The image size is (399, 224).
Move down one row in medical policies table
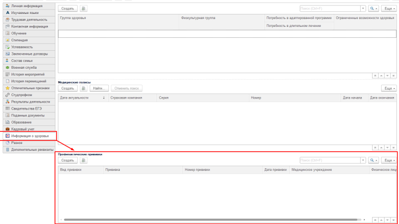pos(387,148)
